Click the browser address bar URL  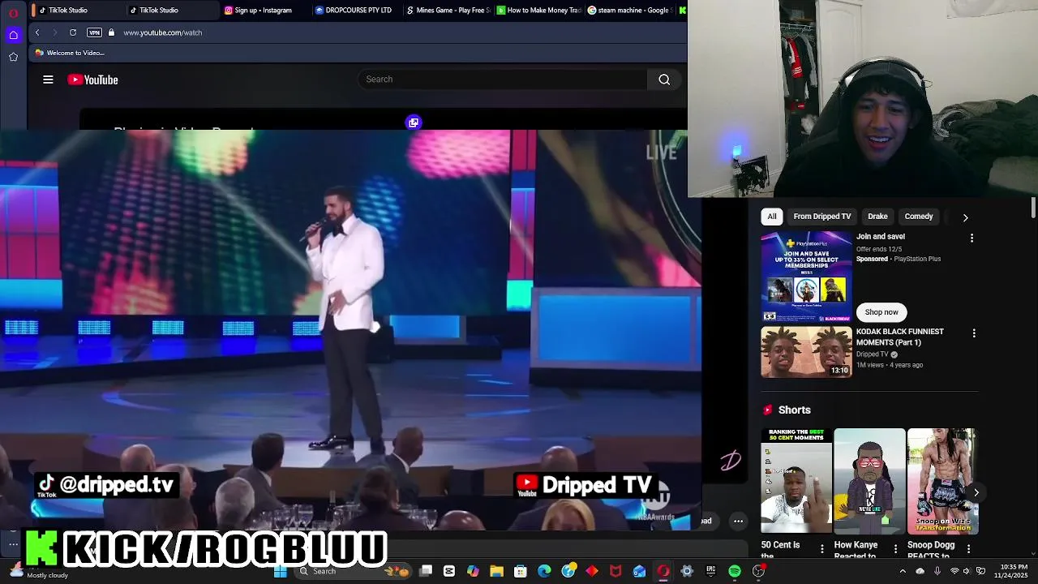point(163,32)
